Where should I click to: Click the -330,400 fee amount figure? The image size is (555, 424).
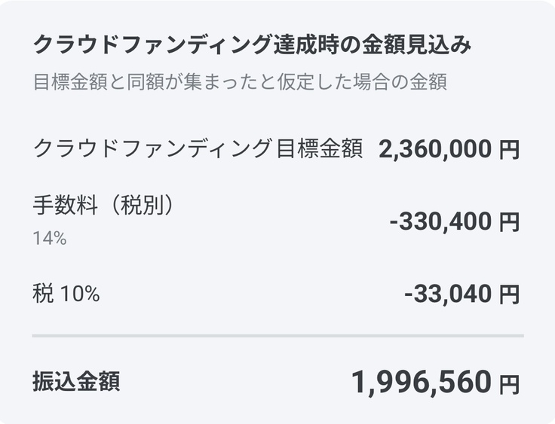[440, 221]
